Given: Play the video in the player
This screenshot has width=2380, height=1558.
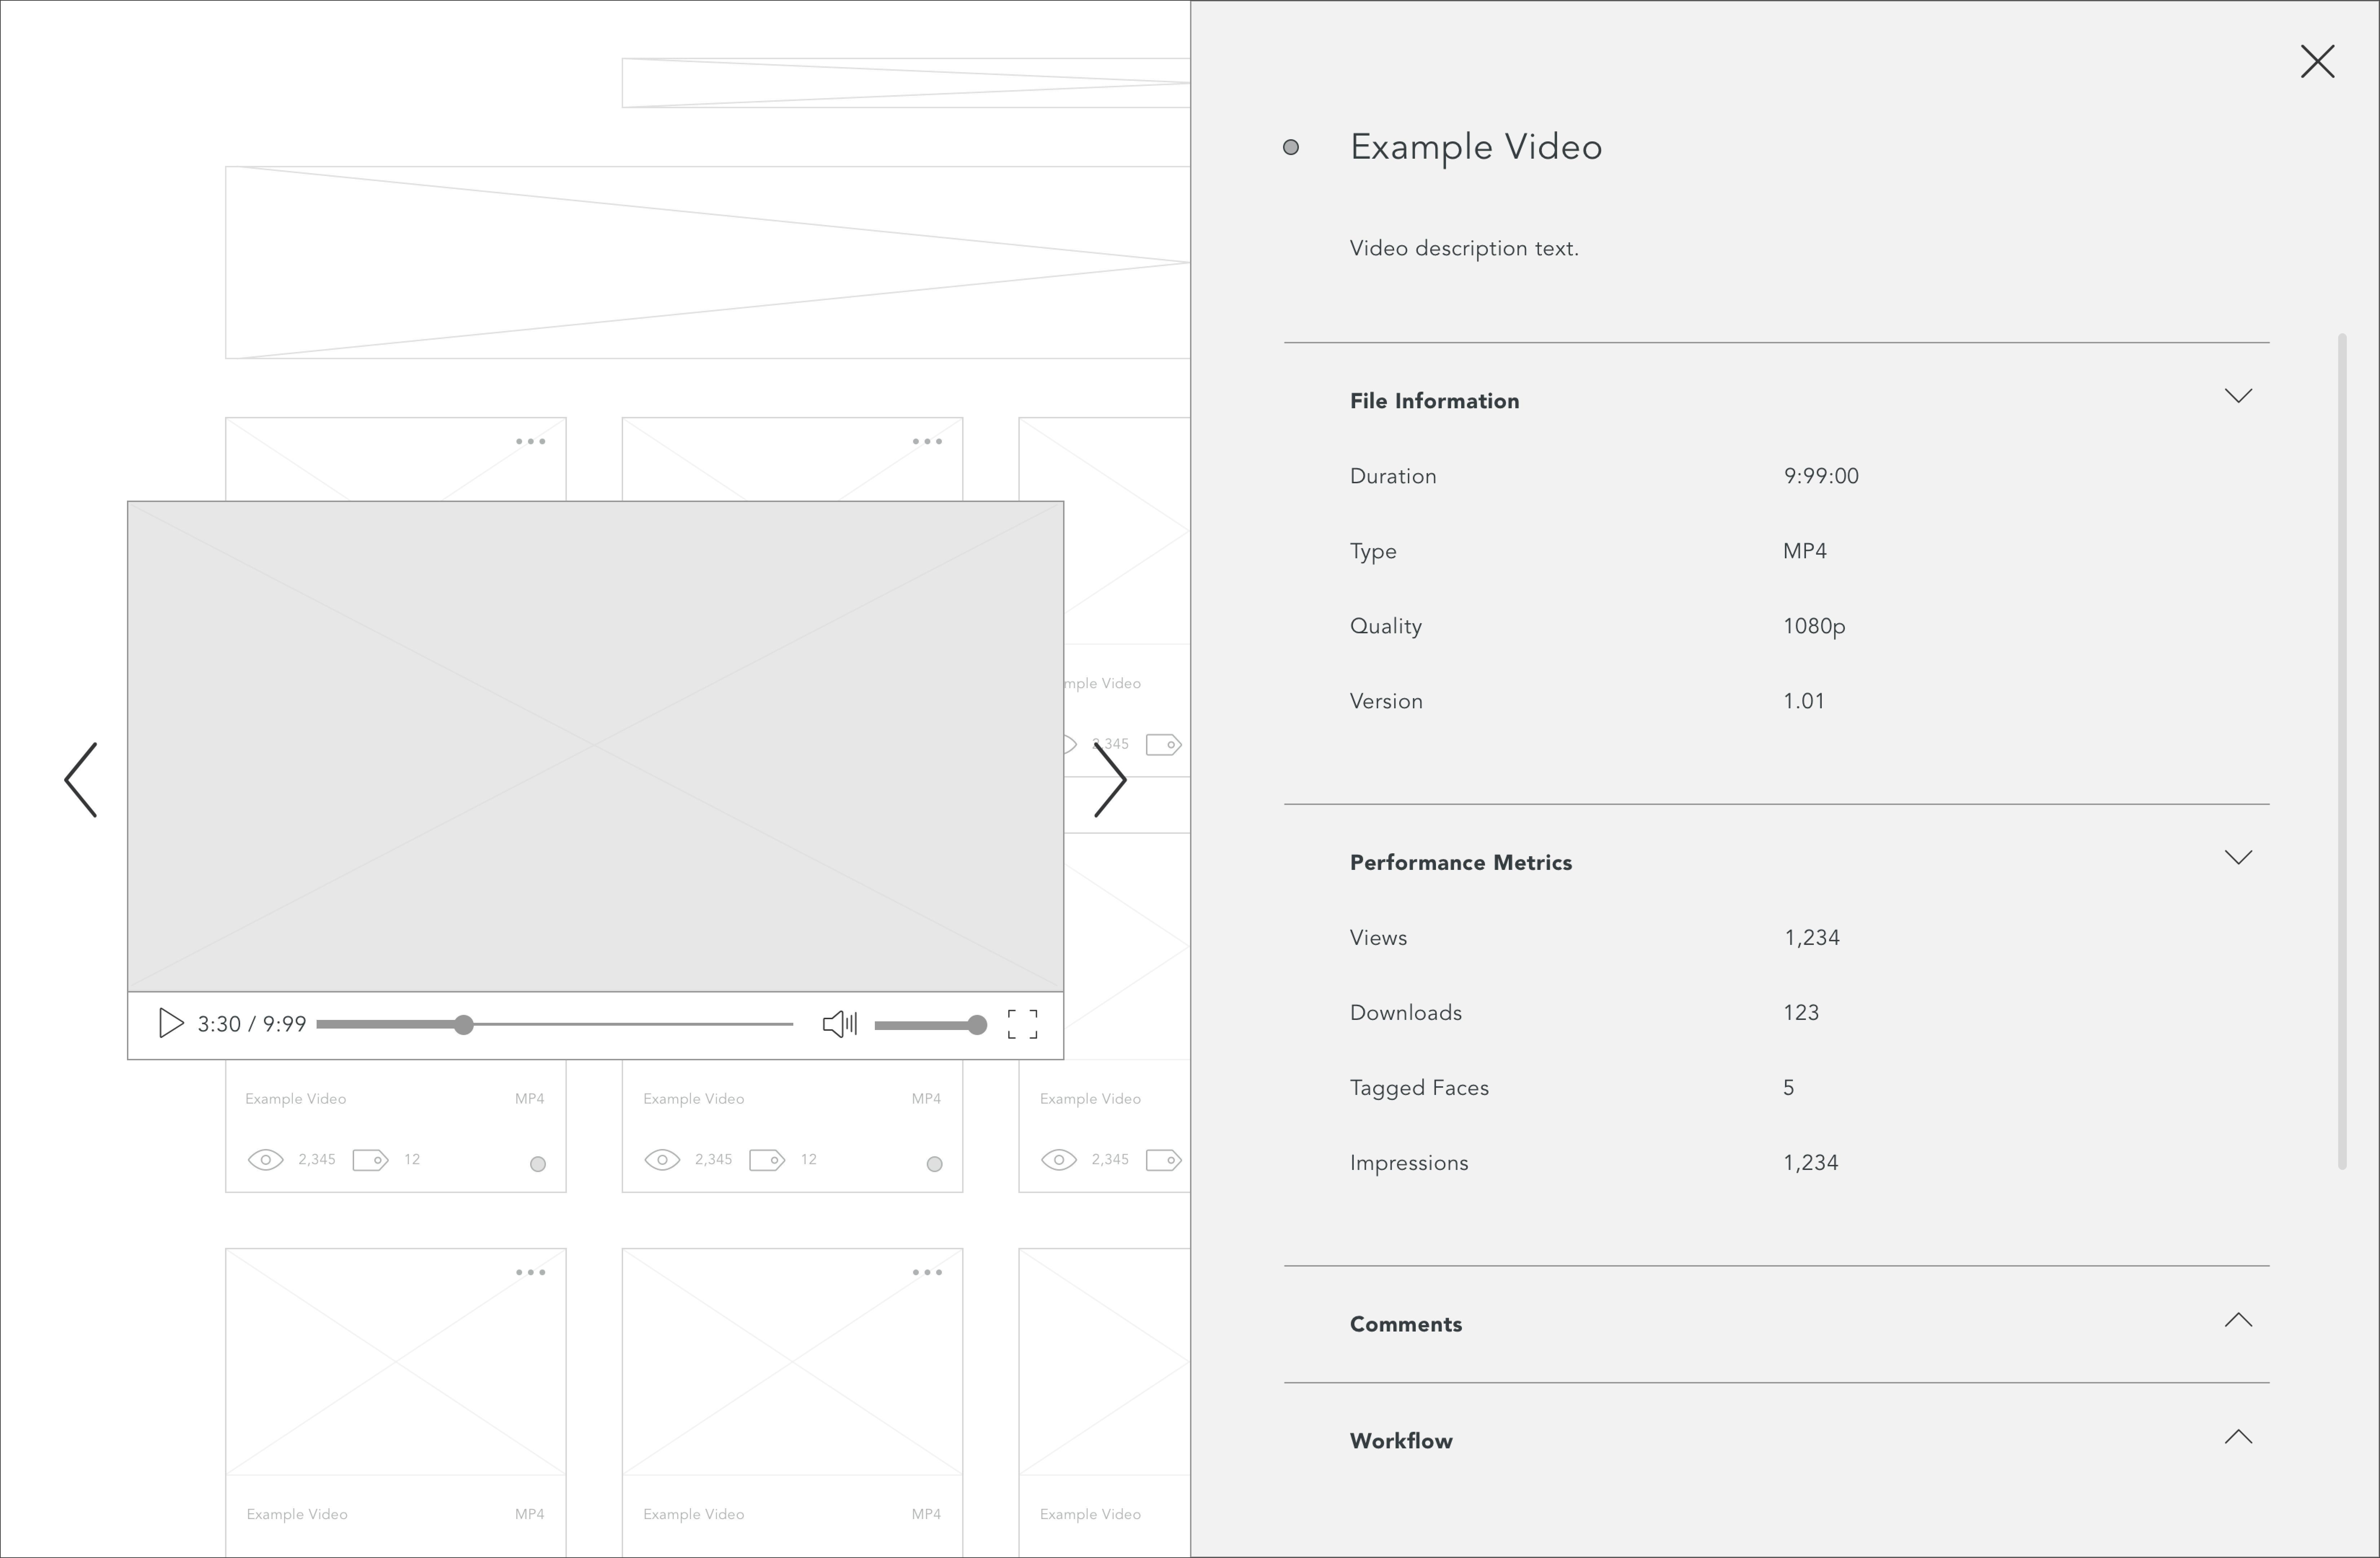Looking at the screenshot, I should coord(171,1023).
